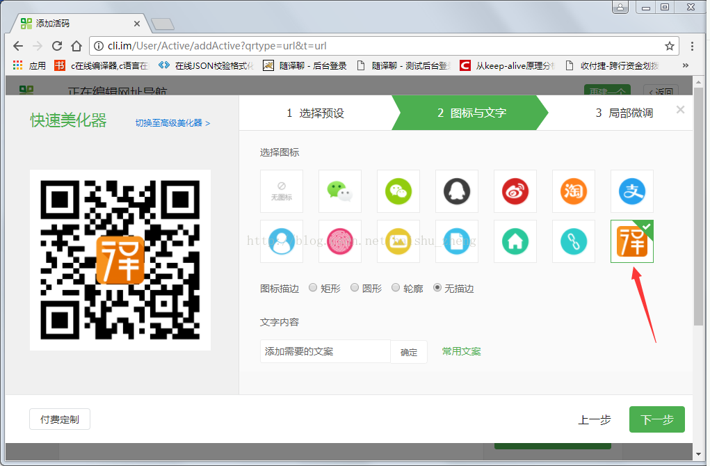Image resolution: width=710 pixels, height=466 pixels.
Task: Pick the QQ penguin icon
Action: 456,191
